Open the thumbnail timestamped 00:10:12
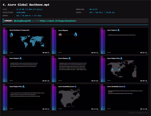The width and height of the screenshot is (151, 116). [x=27, y=97]
